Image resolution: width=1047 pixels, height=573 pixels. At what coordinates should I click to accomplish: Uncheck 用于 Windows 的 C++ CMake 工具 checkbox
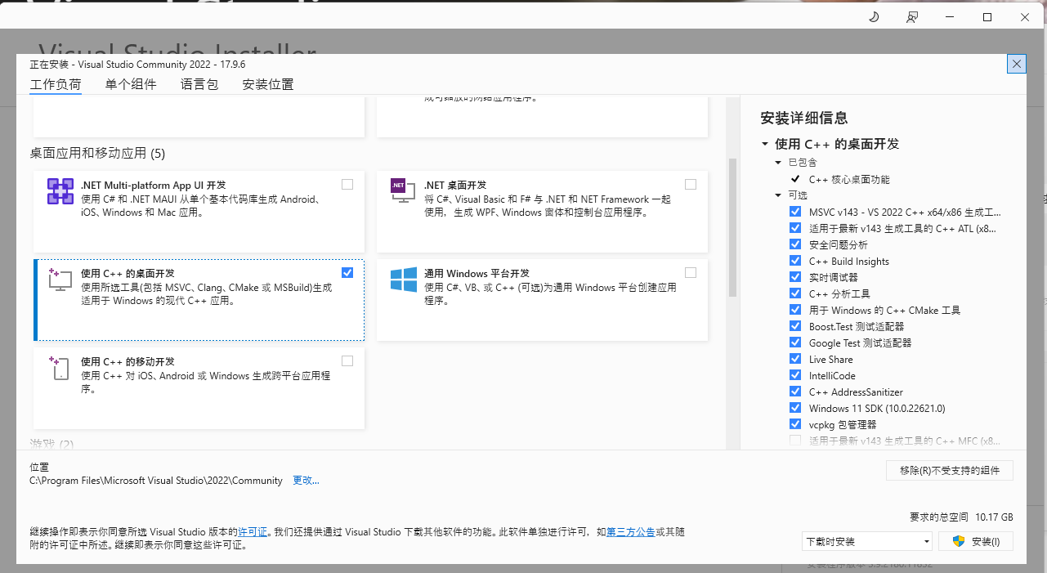[x=795, y=310]
